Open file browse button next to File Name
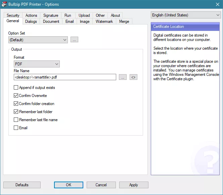This screenshot has width=223, height=195. [x=123, y=77]
